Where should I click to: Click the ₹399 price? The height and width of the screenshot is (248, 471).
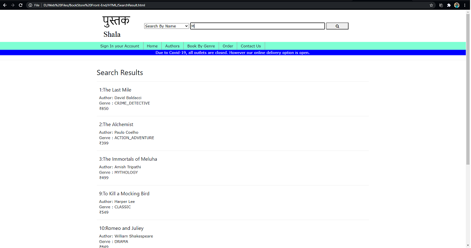pyautogui.click(x=103, y=143)
